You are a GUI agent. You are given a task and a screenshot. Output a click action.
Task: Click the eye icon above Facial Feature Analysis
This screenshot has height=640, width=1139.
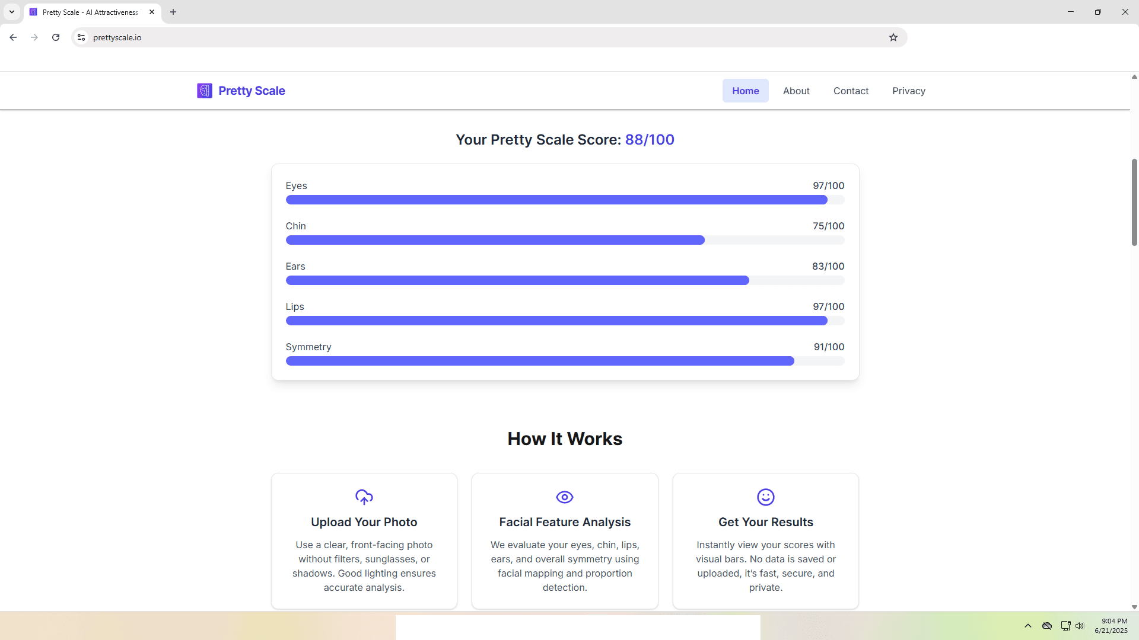click(x=565, y=497)
